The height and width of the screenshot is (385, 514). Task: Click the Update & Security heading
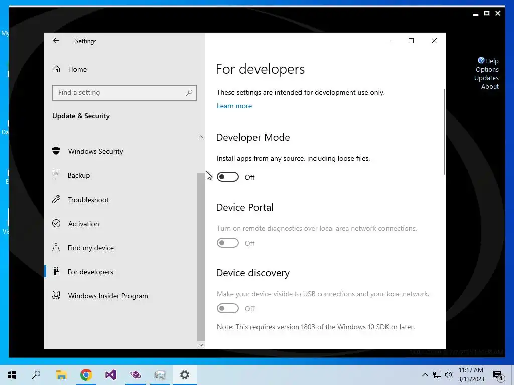81,116
